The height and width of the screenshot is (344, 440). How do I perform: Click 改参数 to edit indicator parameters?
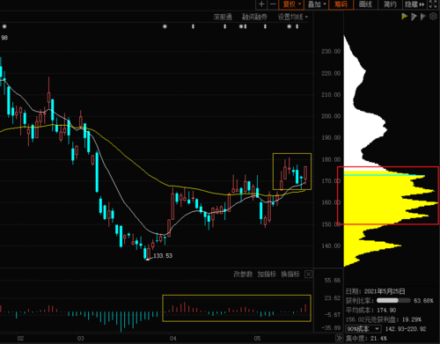[243, 274]
